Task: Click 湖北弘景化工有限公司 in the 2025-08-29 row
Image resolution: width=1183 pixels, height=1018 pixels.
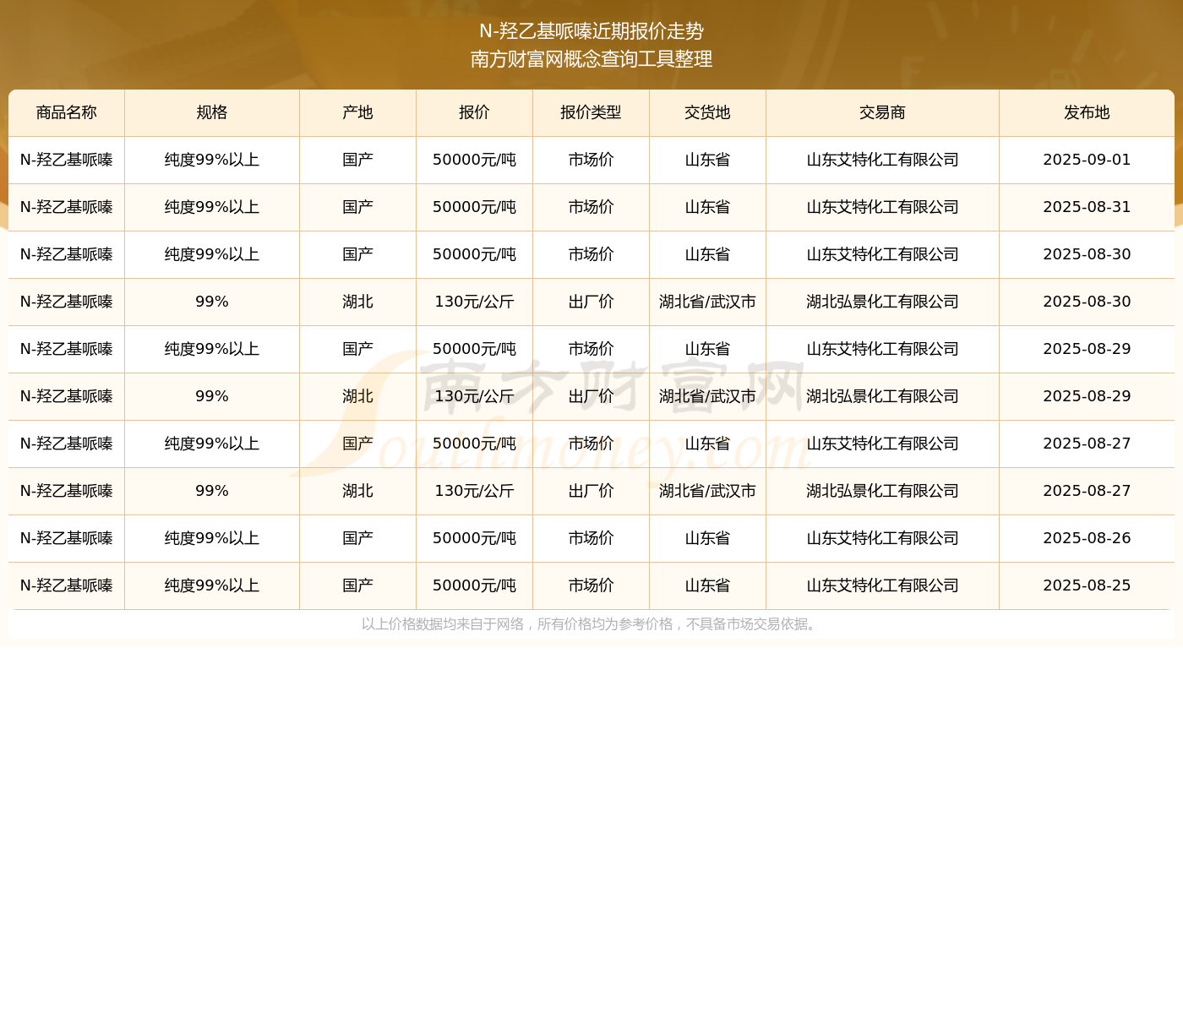Action: (x=883, y=396)
